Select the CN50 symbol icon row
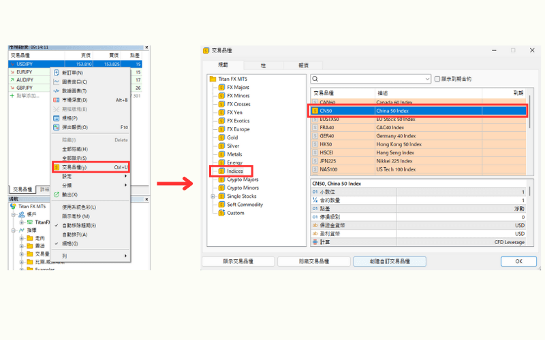This screenshot has height=340, width=545. coord(315,109)
